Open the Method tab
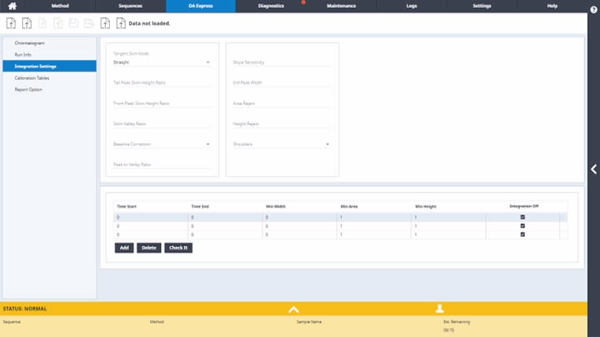Screen dimensions: 600x337 [60, 6]
